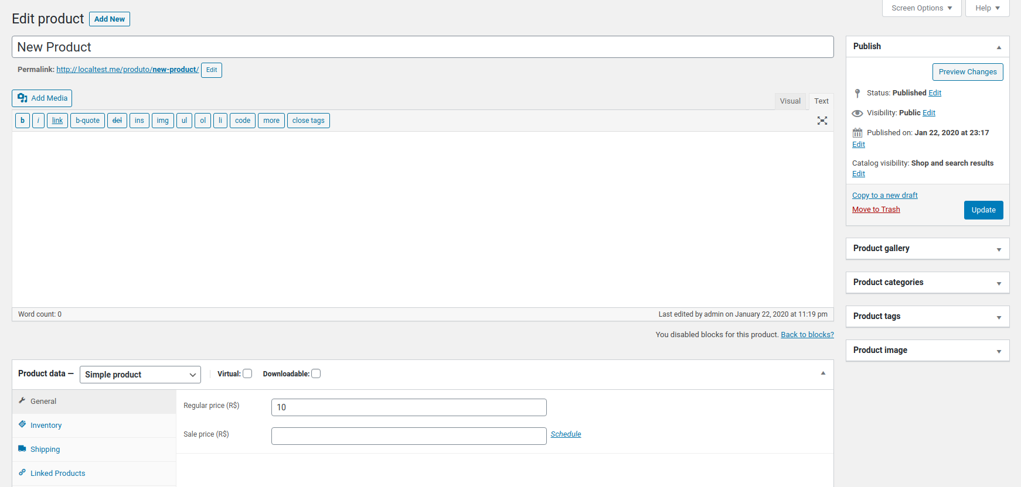Insert ul list tag
The image size is (1021, 487).
[184, 121]
